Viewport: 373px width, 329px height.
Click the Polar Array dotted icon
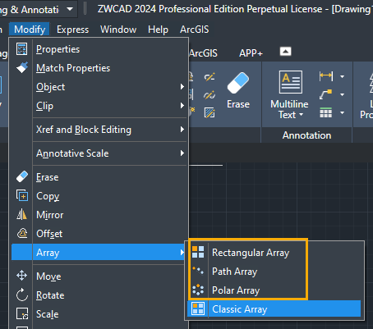click(198, 290)
